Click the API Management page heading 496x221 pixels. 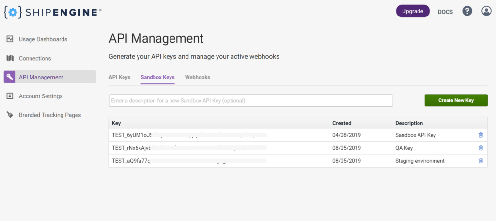(x=156, y=39)
